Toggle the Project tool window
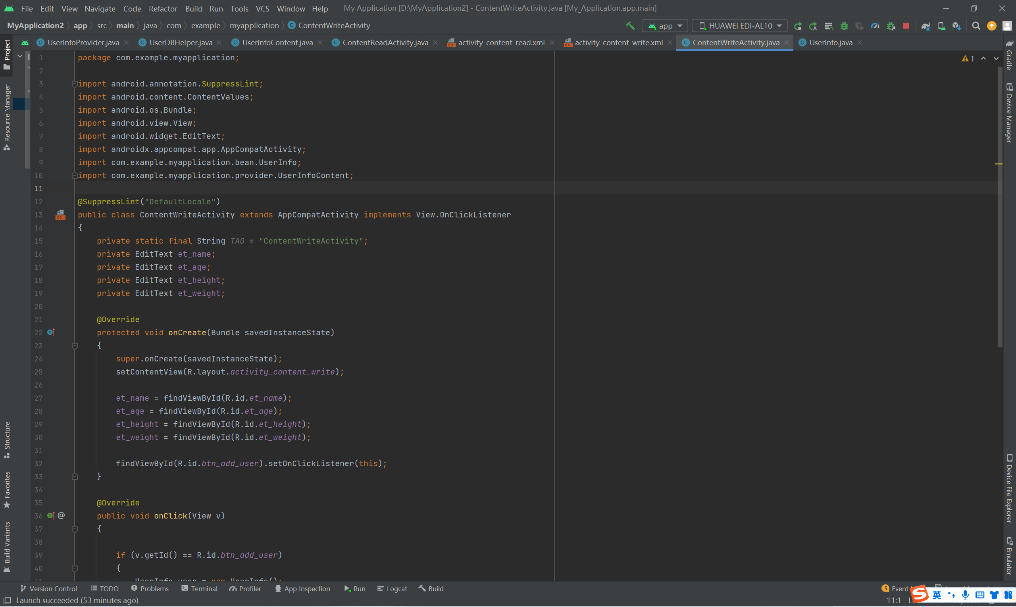The height and width of the screenshot is (607, 1016). (x=7, y=54)
